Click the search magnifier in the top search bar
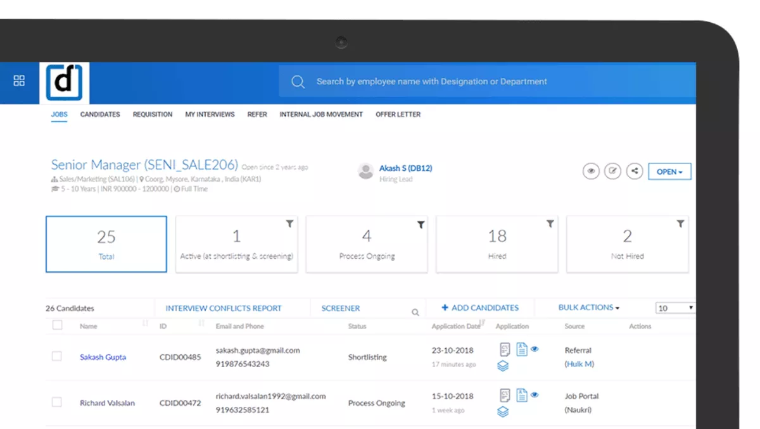760x429 pixels. 298,82
